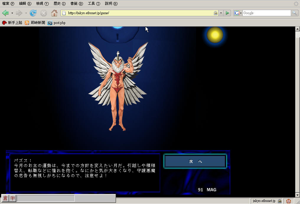Open the 書籤 (B) menu
This screenshot has height=204, width=300.
[x=76, y=4]
